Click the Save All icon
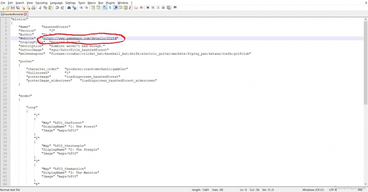The width and height of the screenshot is (368, 192). [18, 8]
